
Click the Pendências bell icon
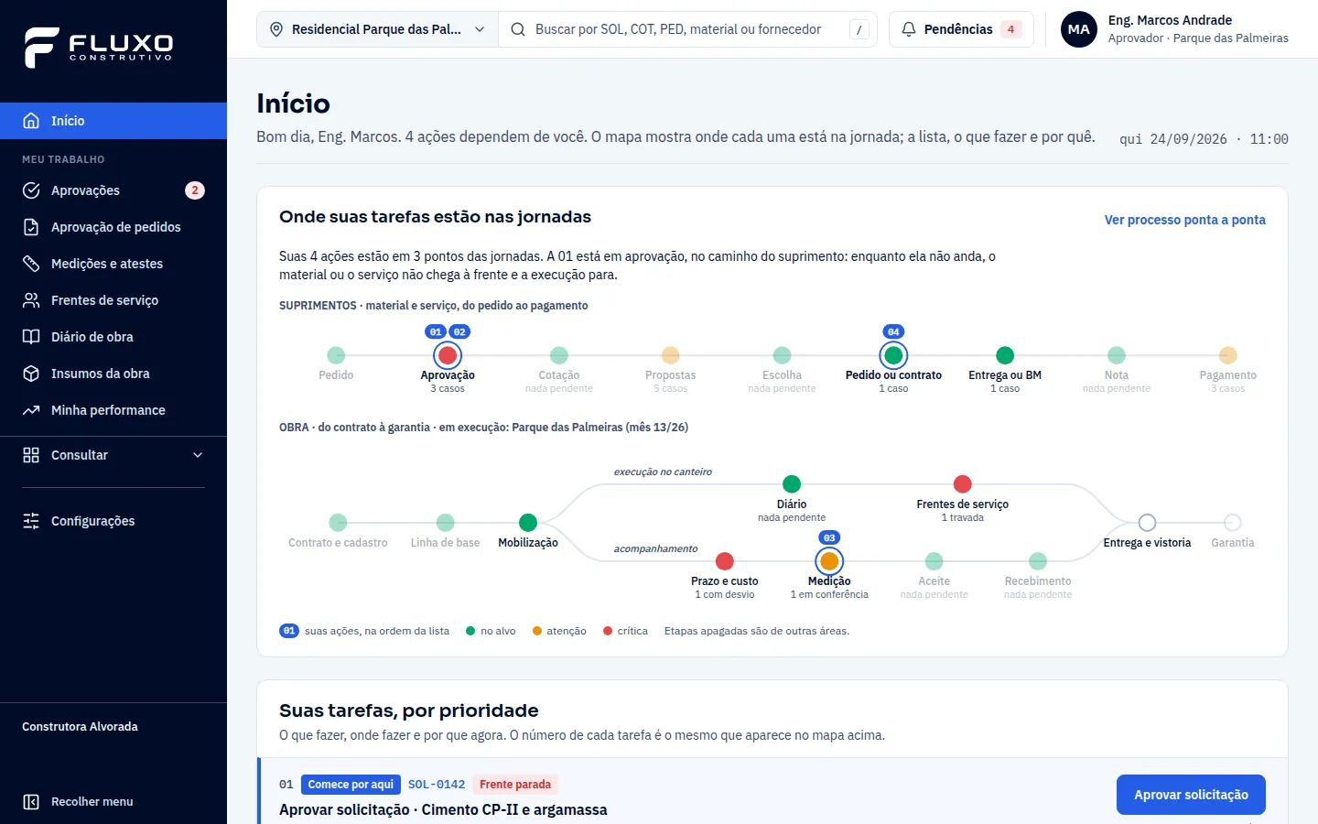click(909, 29)
